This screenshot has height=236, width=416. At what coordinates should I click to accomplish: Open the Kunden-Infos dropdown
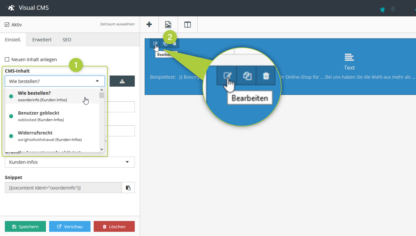[x=70, y=162]
